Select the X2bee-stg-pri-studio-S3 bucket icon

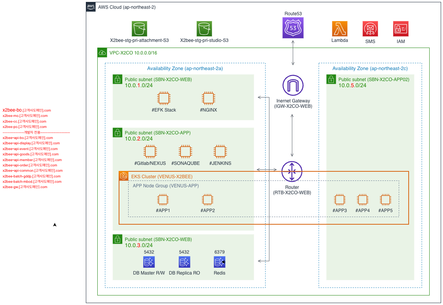click(x=204, y=29)
